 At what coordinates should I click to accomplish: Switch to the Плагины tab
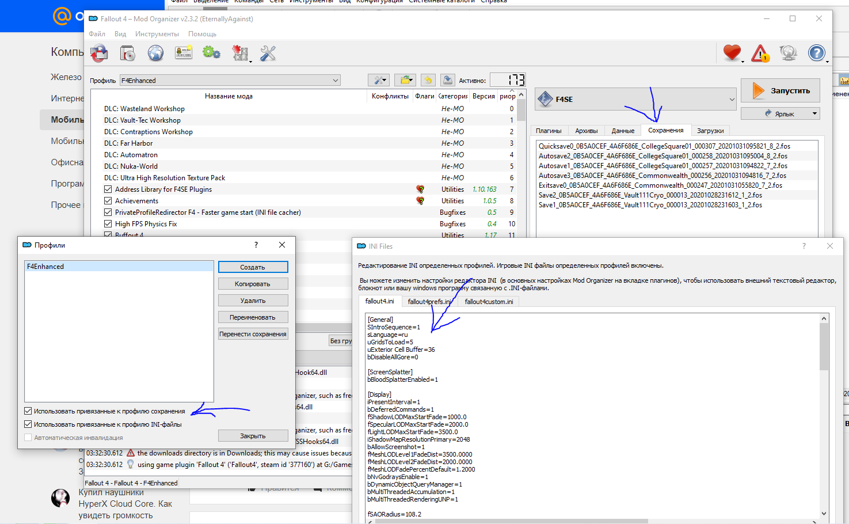[549, 131]
